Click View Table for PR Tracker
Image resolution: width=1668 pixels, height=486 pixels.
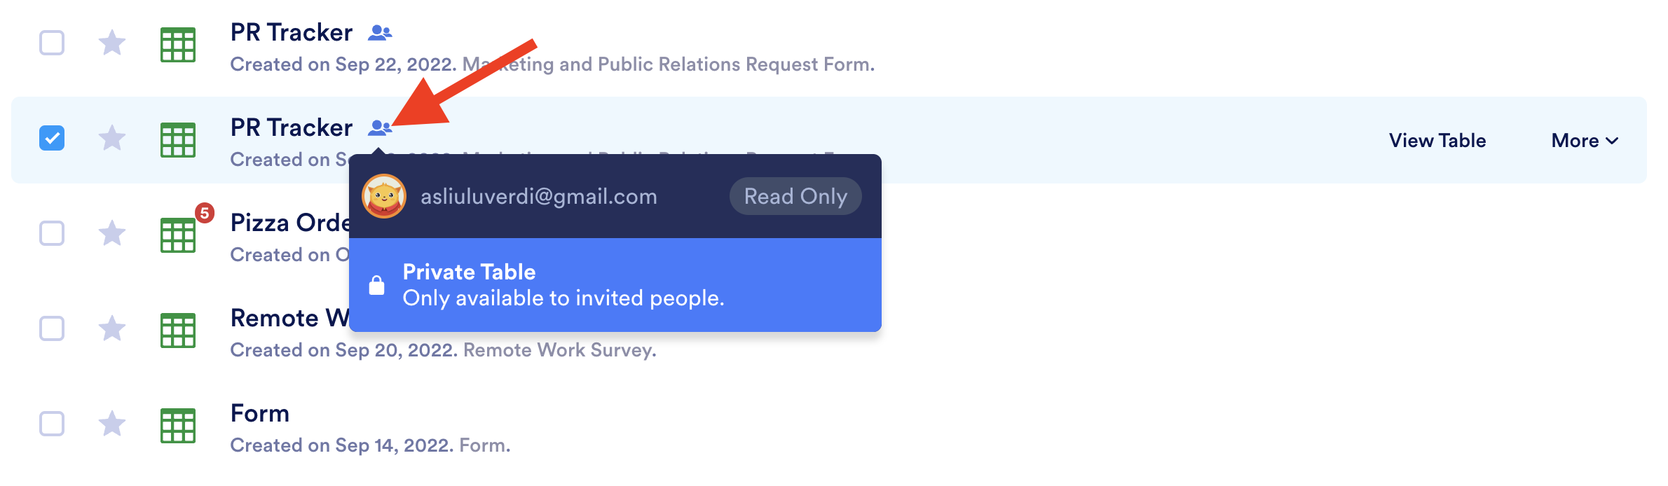tap(1437, 141)
